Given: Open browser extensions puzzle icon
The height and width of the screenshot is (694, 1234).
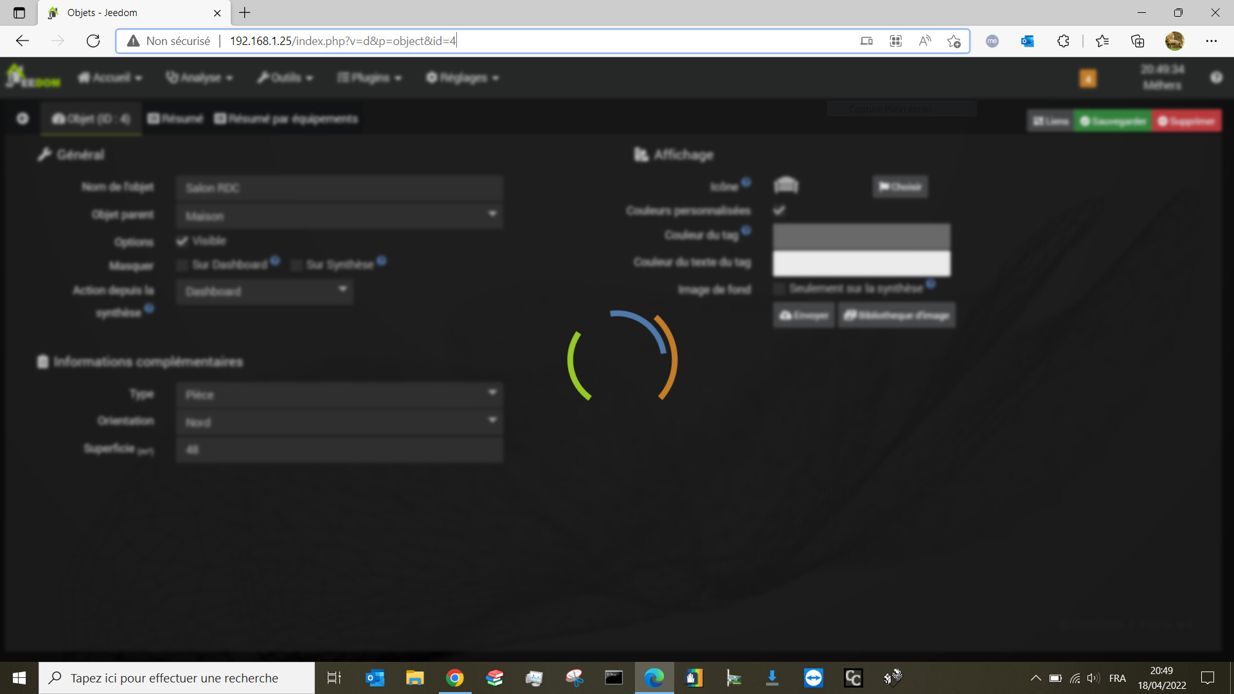Looking at the screenshot, I should [x=1063, y=41].
